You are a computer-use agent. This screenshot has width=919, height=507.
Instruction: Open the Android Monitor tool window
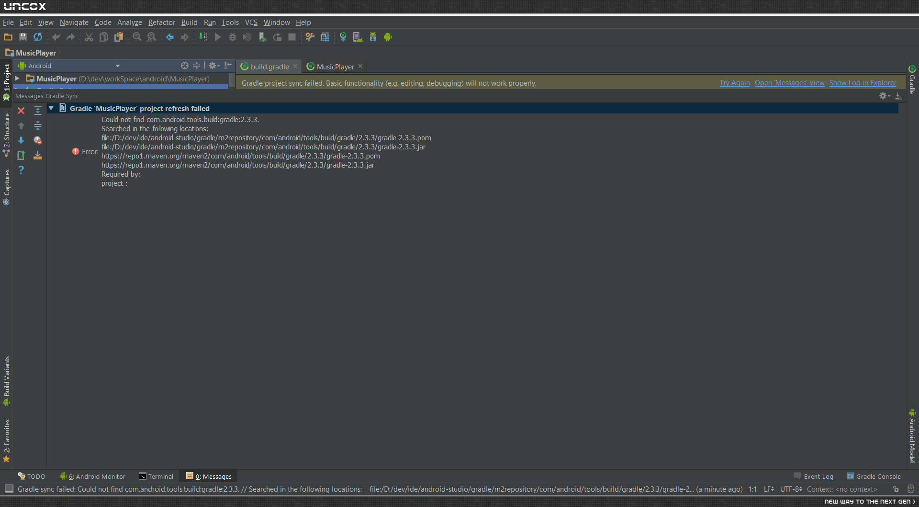92,476
